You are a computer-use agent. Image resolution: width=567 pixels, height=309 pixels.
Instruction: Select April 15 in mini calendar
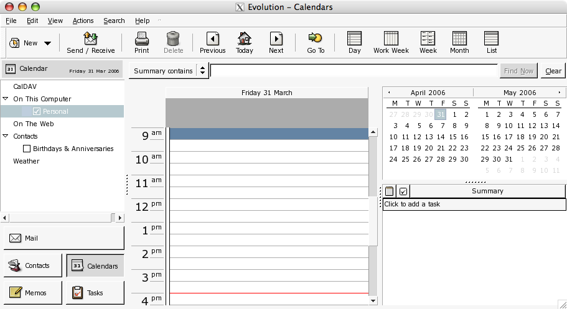(452, 137)
